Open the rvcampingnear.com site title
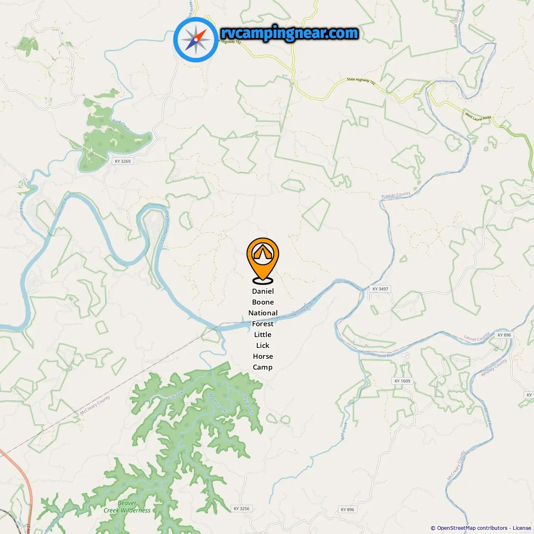Screen dimensions: 534x534 coord(290,33)
